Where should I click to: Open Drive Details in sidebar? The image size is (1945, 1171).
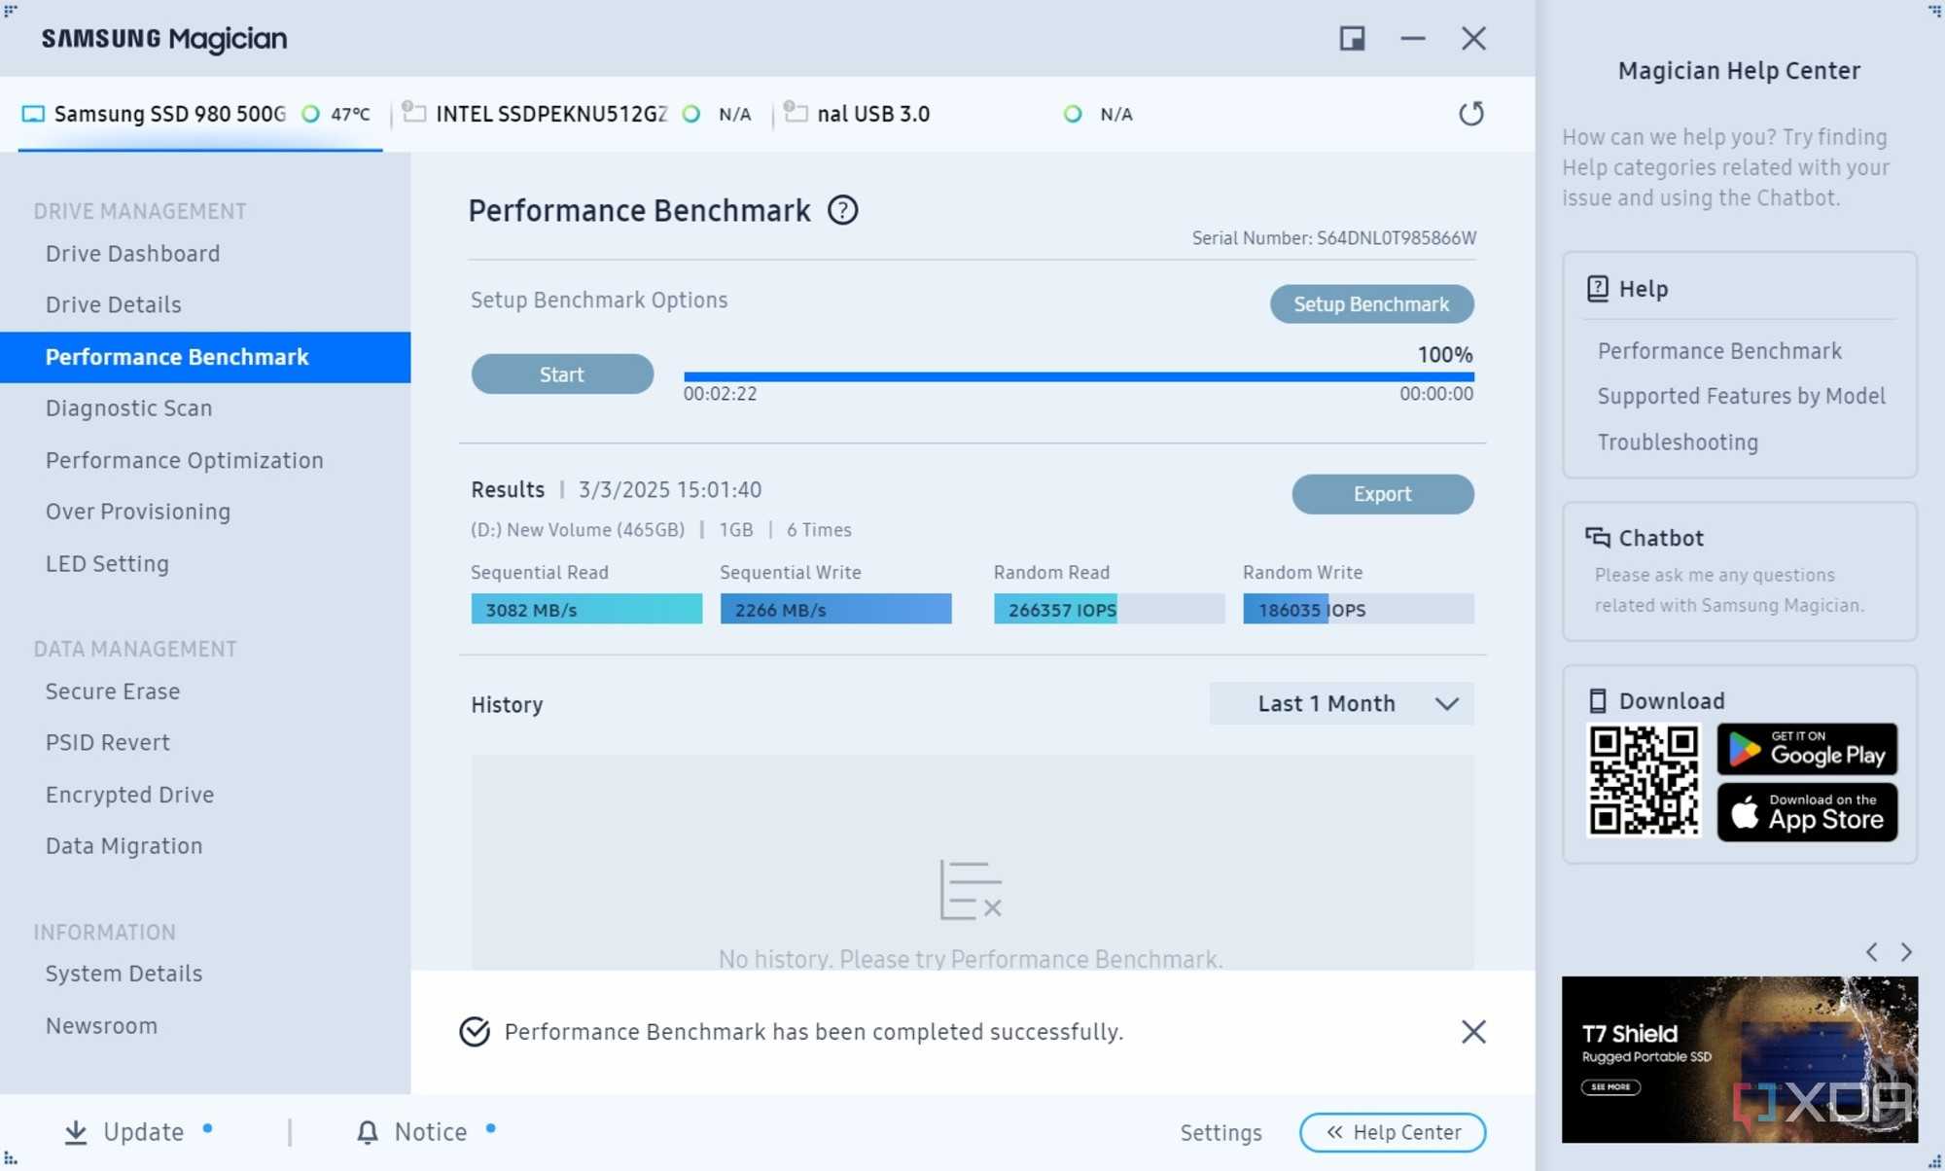[113, 305]
